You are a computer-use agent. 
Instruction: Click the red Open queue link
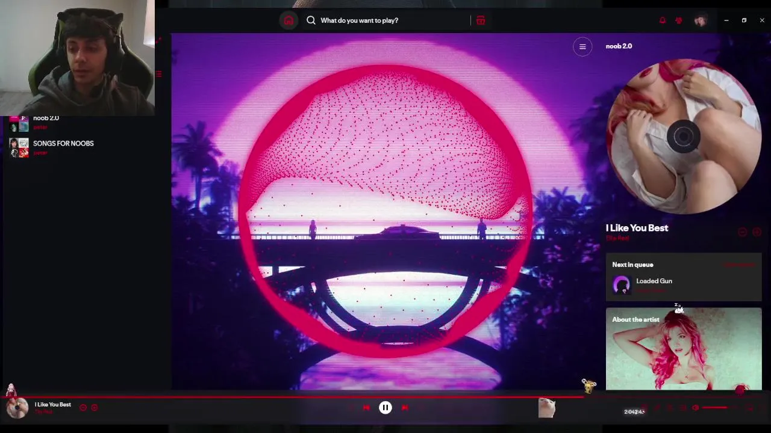tap(739, 265)
